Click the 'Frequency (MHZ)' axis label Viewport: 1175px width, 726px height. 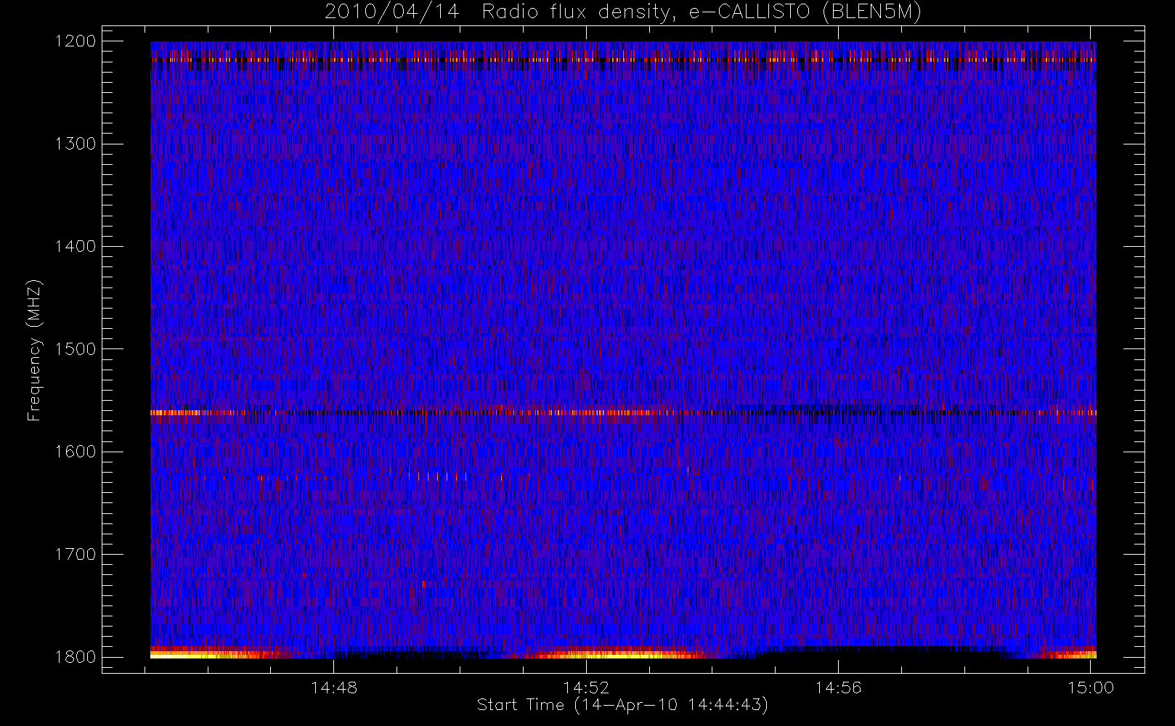pos(33,350)
